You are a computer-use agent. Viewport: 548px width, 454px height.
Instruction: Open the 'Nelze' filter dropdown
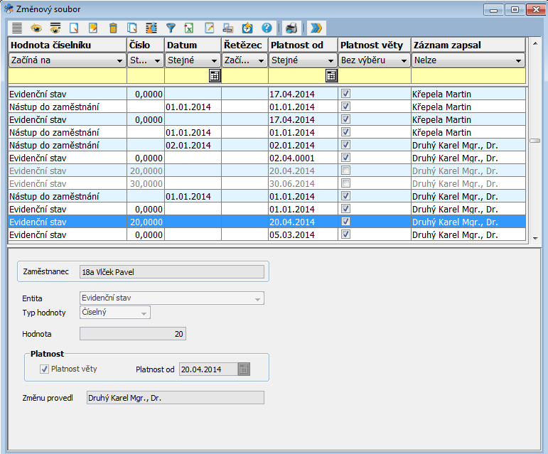point(518,60)
